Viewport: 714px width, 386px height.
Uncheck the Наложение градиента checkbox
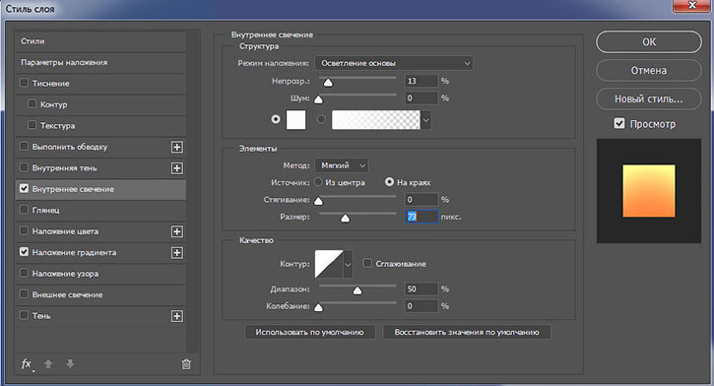(x=25, y=252)
